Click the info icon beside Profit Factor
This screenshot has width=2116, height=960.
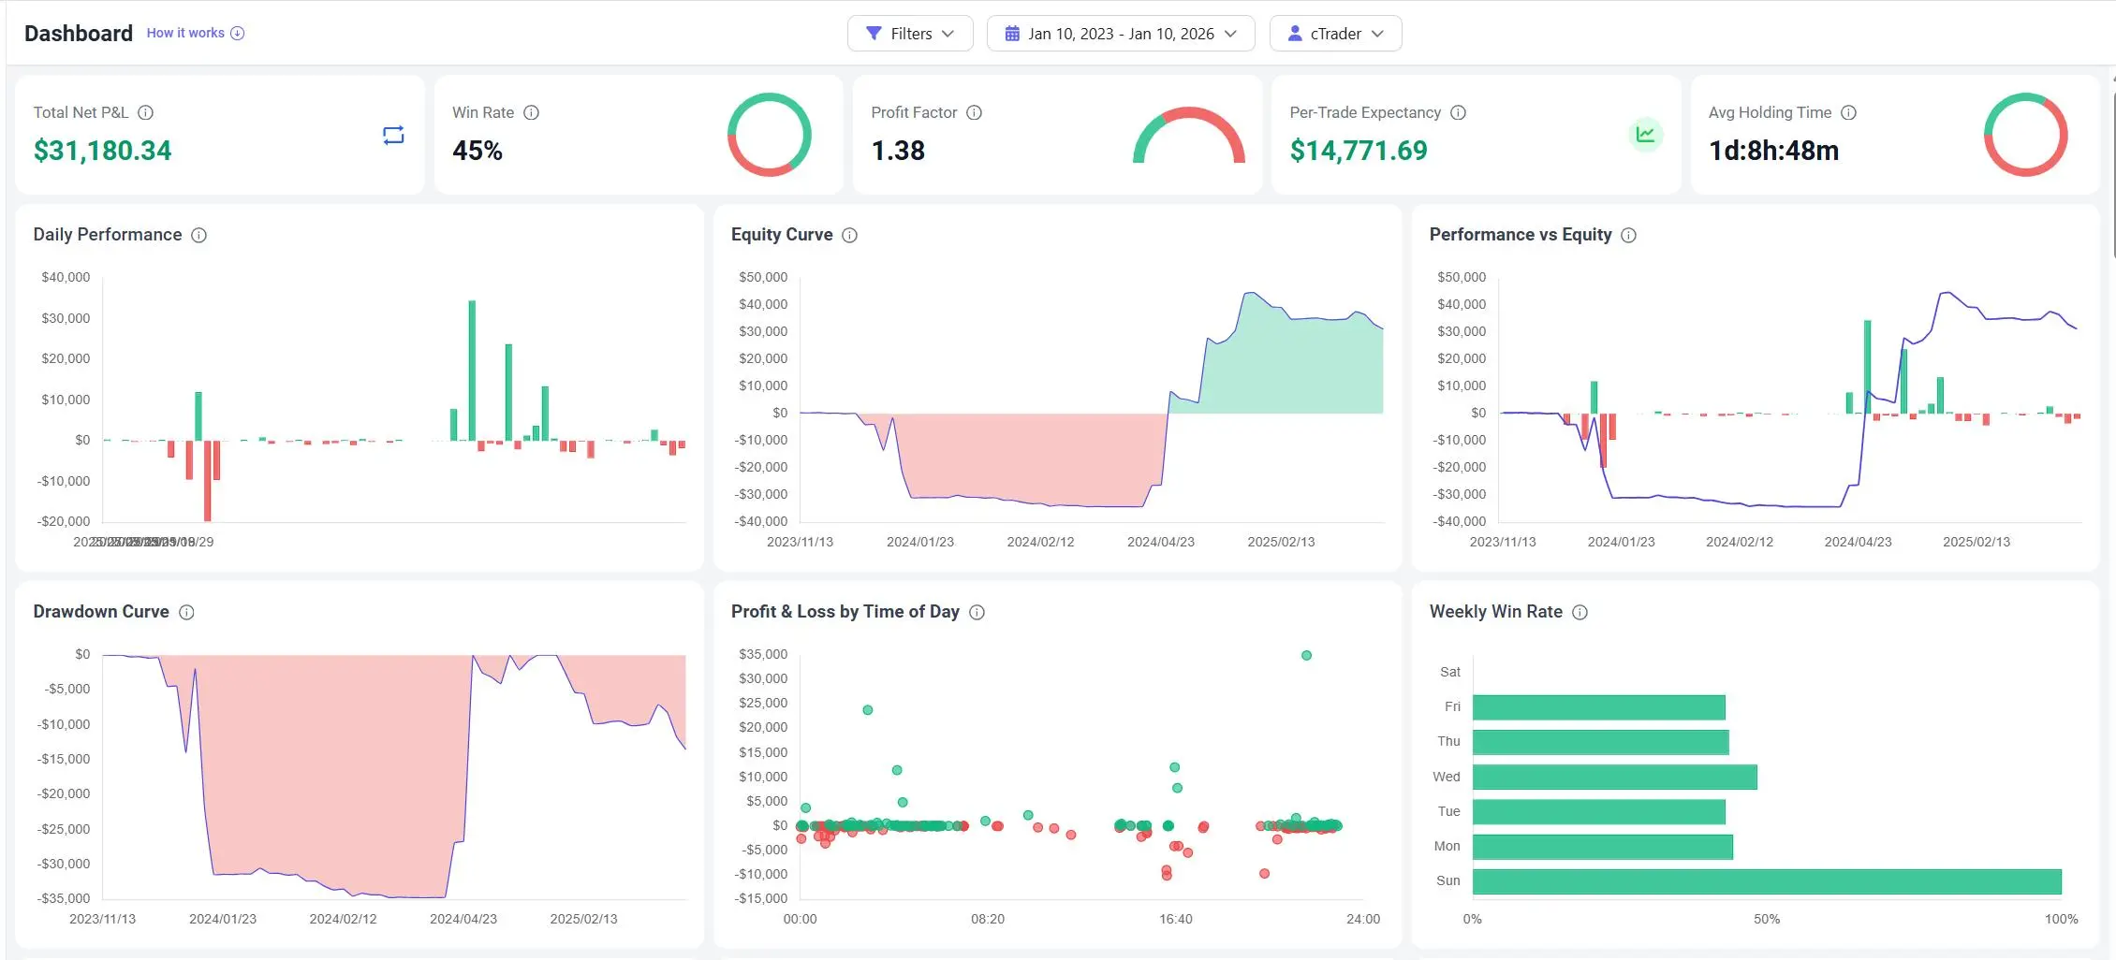point(974,112)
